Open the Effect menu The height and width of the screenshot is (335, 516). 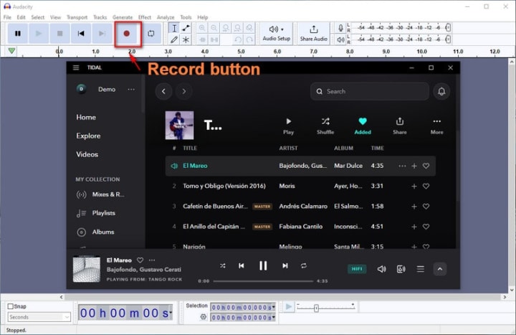click(145, 17)
